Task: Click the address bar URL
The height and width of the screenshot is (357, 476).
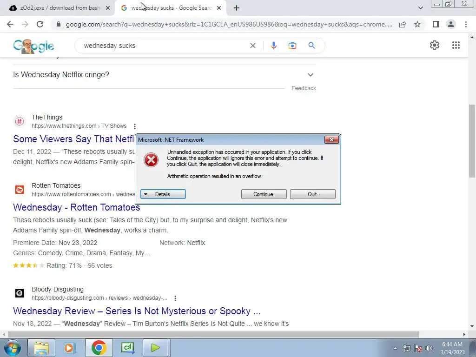Action: click(229, 24)
